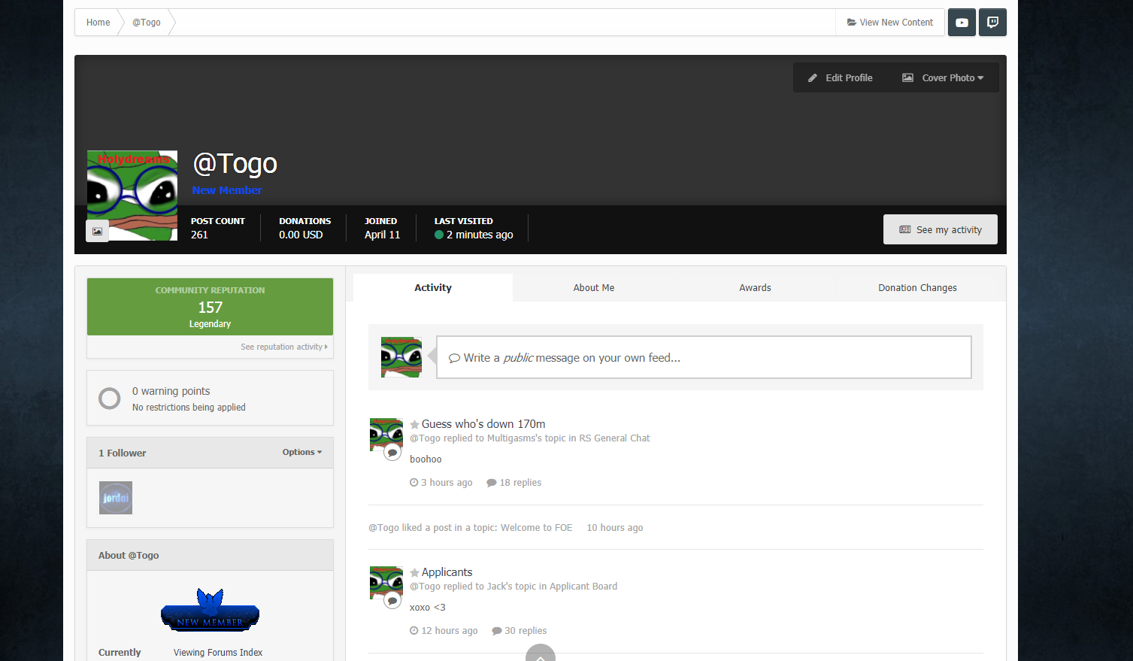The image size is (1133, 661).
Task: Open the 18 replies link
Action: point(514,483)
